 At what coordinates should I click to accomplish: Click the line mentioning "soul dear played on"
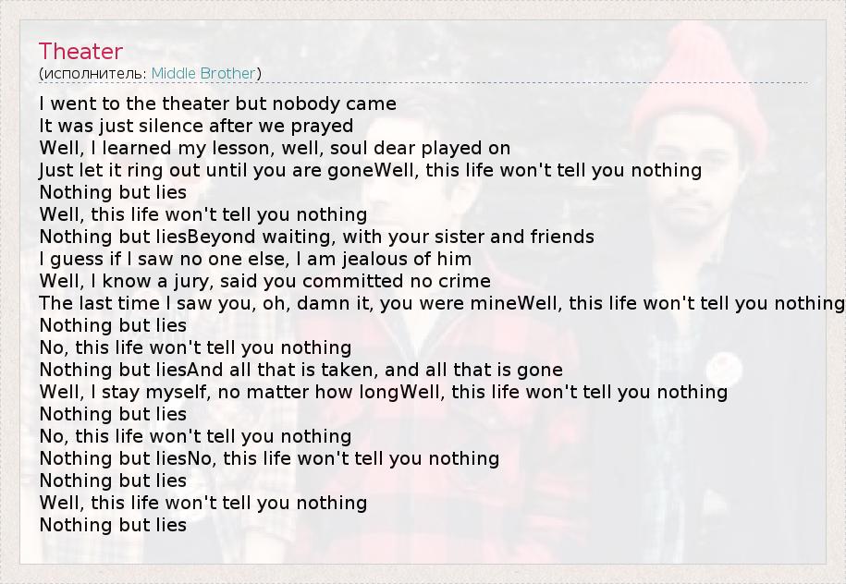(x=275, y=148)
